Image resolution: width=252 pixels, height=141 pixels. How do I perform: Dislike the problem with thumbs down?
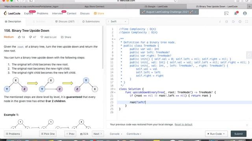pos(30,37)
